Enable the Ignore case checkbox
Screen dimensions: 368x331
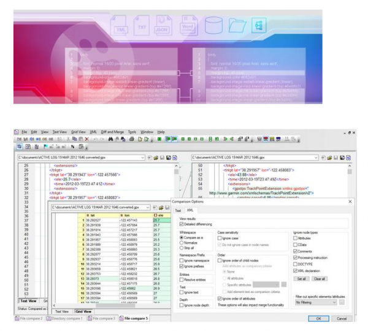220,238
